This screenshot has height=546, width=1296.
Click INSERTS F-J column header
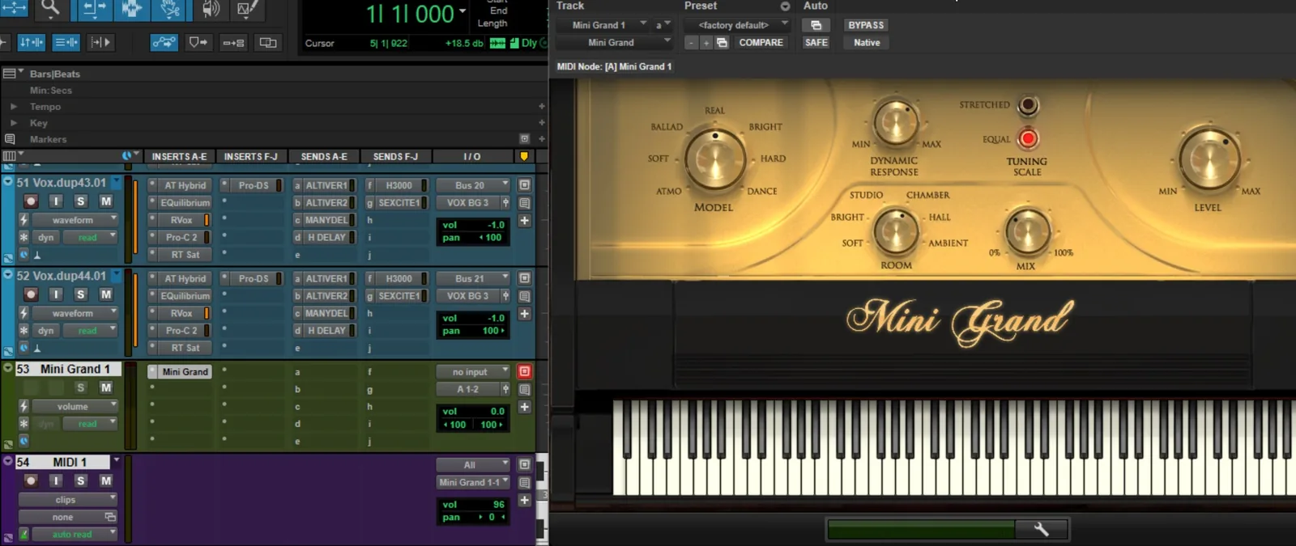click(x=250, y=156)
